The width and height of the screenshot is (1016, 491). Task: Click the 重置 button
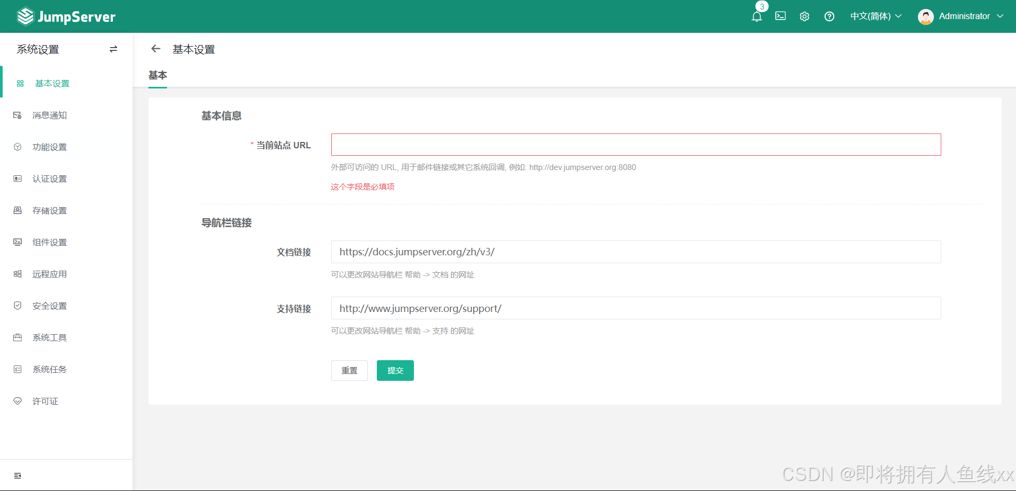(349, 370)
